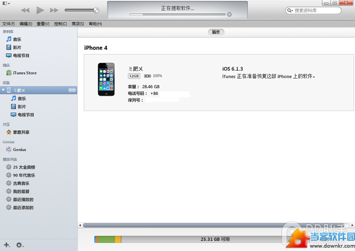Open the 控制(C) menu

coord(60,24)
